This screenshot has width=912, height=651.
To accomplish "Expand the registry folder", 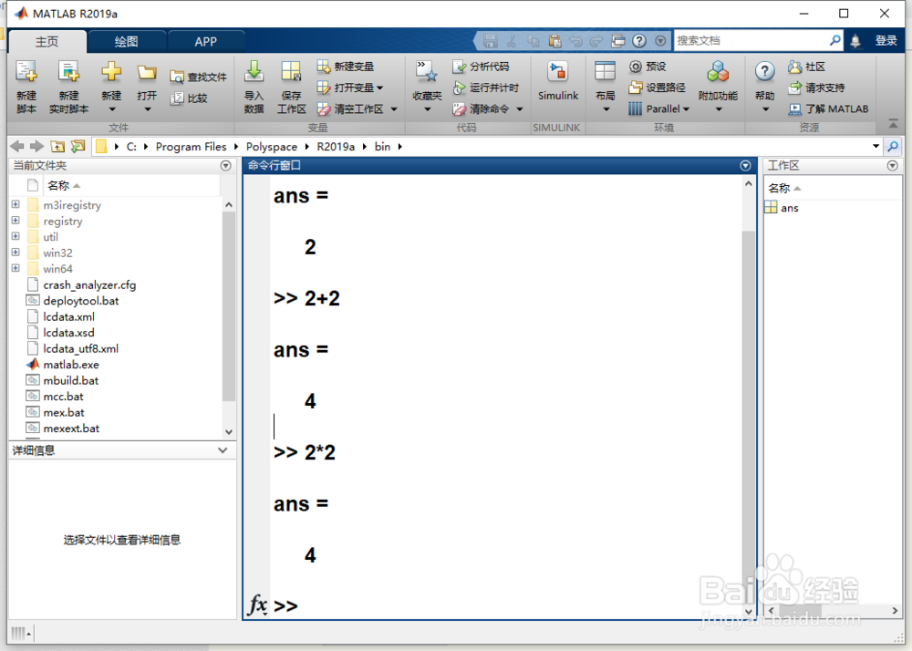I will click(16, 221).
